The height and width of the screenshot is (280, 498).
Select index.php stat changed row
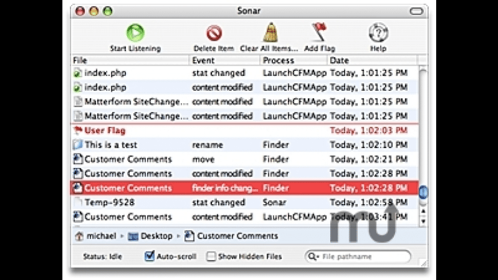coord(244,73)
